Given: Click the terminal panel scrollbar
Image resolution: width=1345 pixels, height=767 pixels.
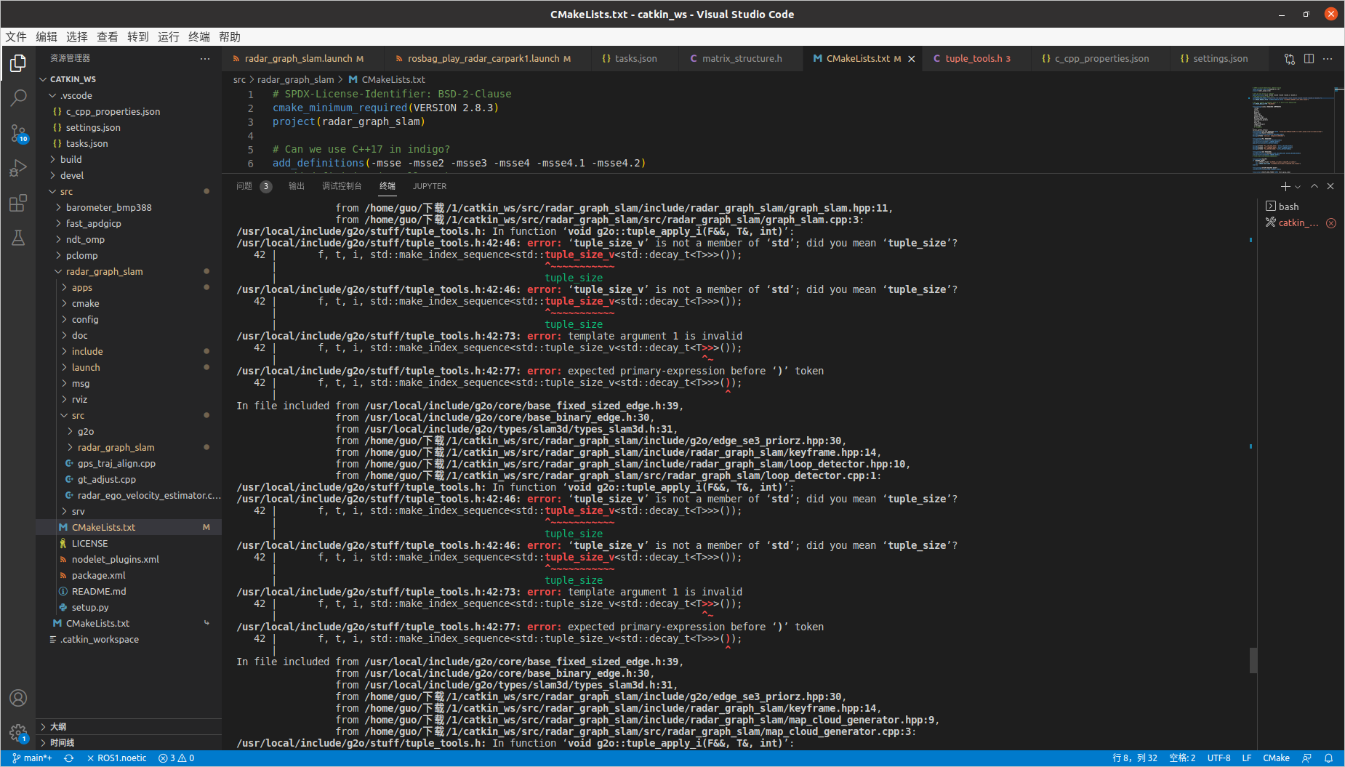Looking at the screenshot, I should click(1253, 660).
